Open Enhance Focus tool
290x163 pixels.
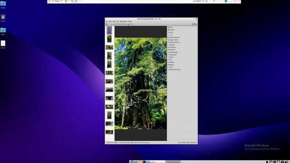[x=174, y=42]
